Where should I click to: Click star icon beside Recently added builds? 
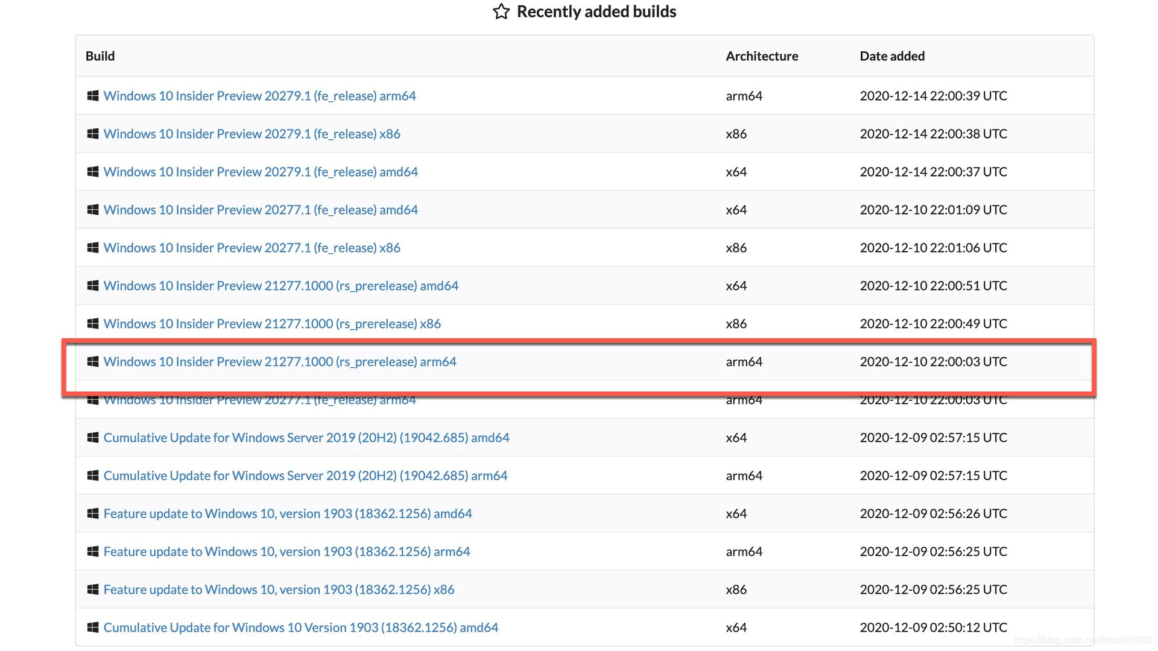501,11
